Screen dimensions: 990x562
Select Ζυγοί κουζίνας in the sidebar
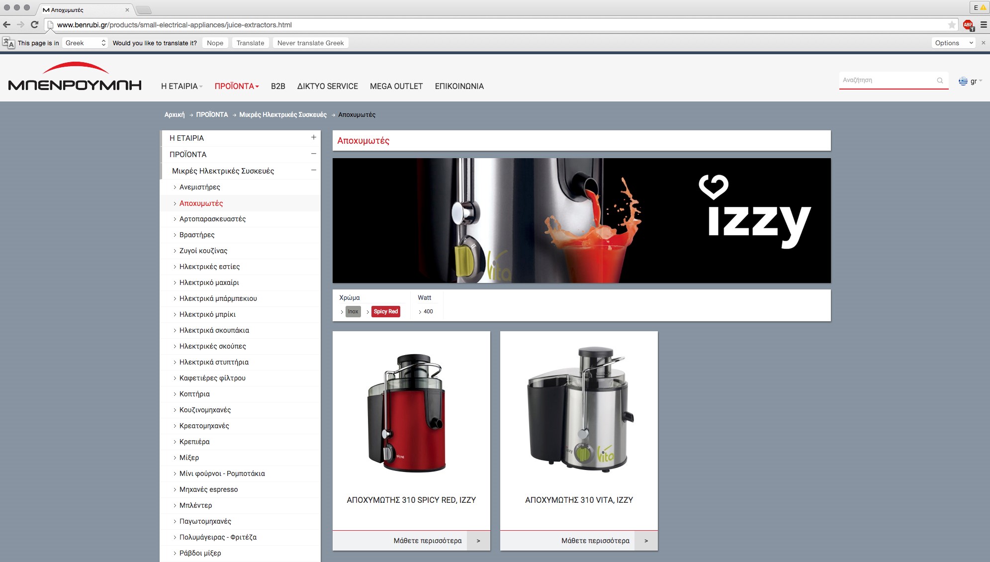pyautogui.click(x=203, y=251)
